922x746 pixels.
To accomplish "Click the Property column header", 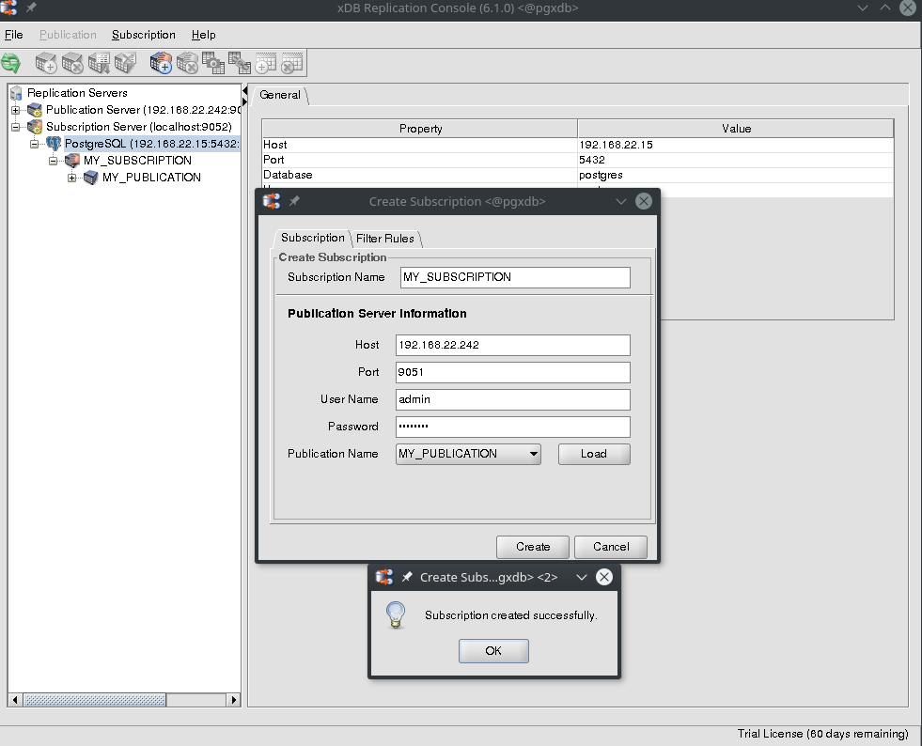I will (x=420, y=128).
